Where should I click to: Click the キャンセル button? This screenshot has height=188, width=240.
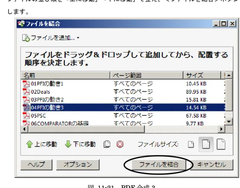click(211, 165)
